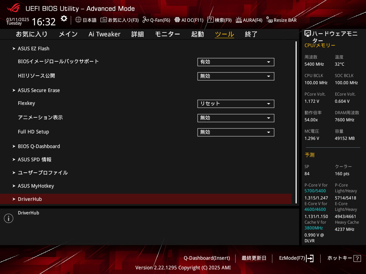This screenshot has width=366, height=274.
Task: Click Resize BAR text label
Action: coord(285,20)
